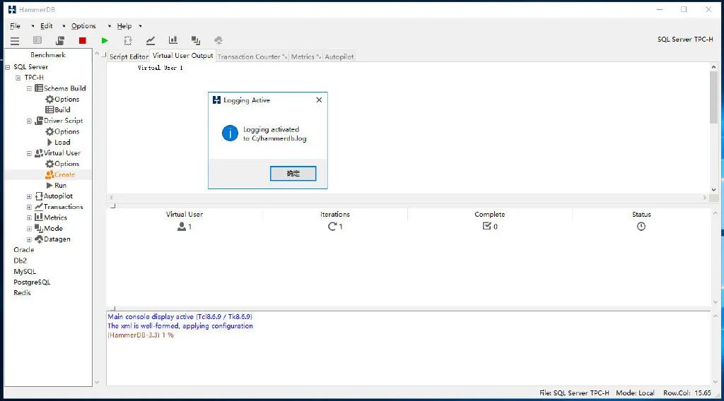Image resolution: width=724 pixels, height=401 pixels.
Task: Expand the Transactions node
Action: [29, 208]
